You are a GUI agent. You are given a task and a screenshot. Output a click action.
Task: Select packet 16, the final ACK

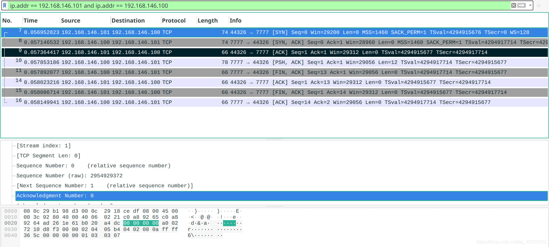click(274, 102)
